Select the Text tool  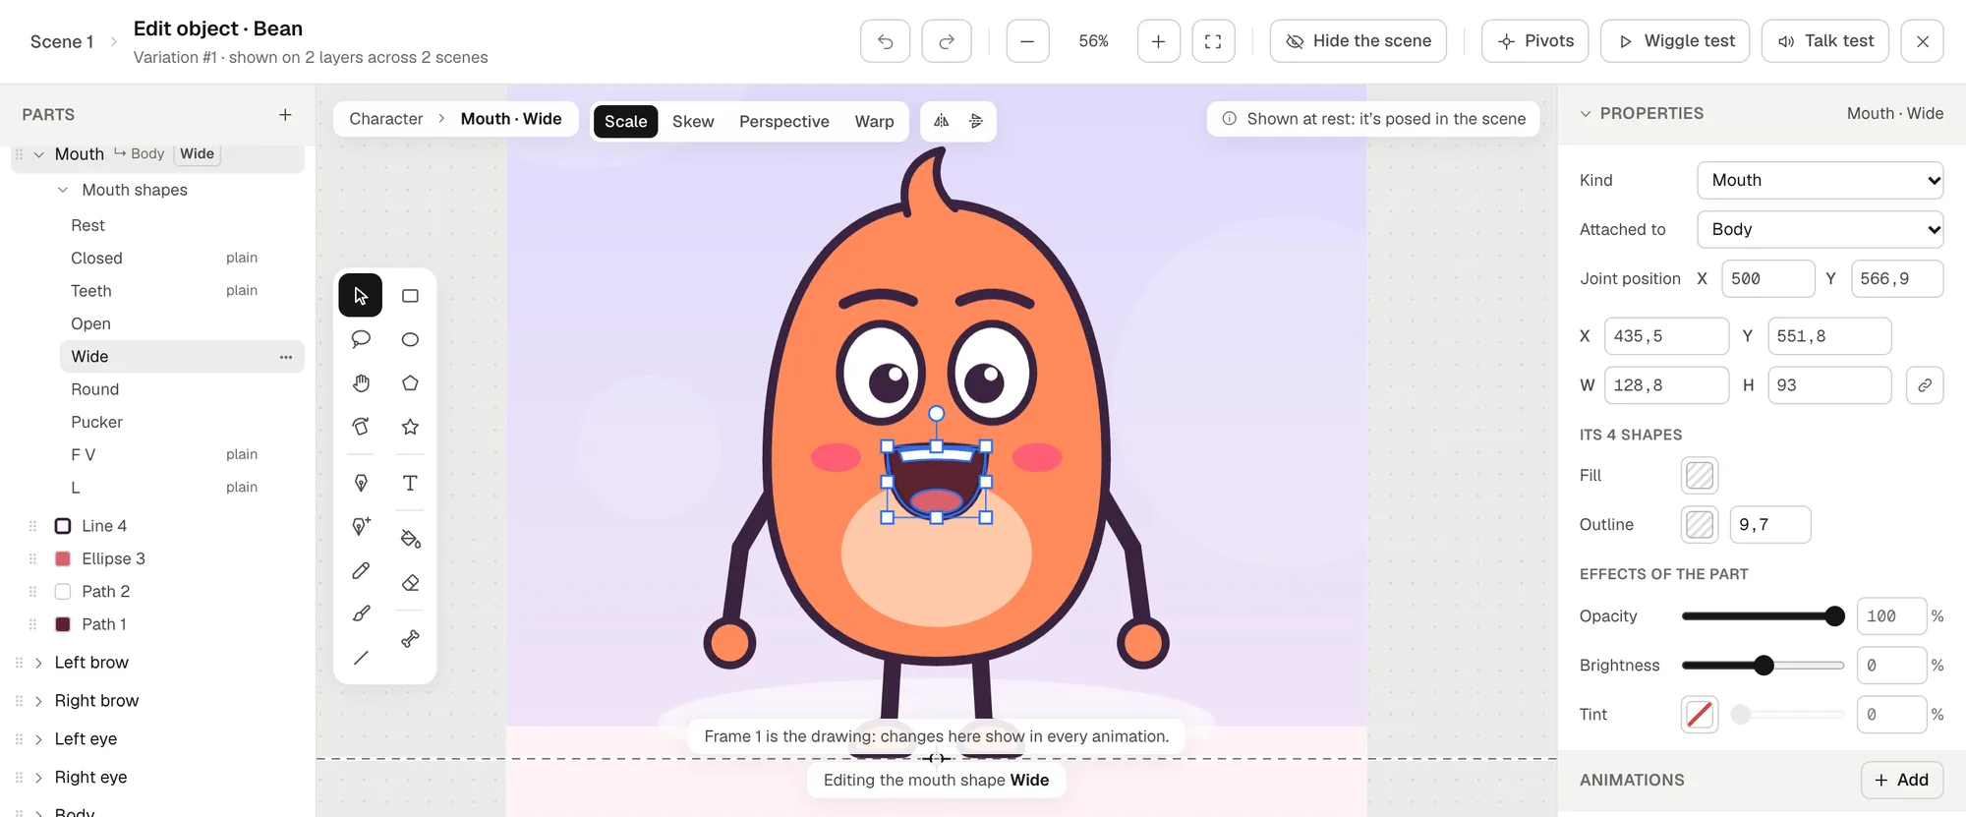coord(410,483)
